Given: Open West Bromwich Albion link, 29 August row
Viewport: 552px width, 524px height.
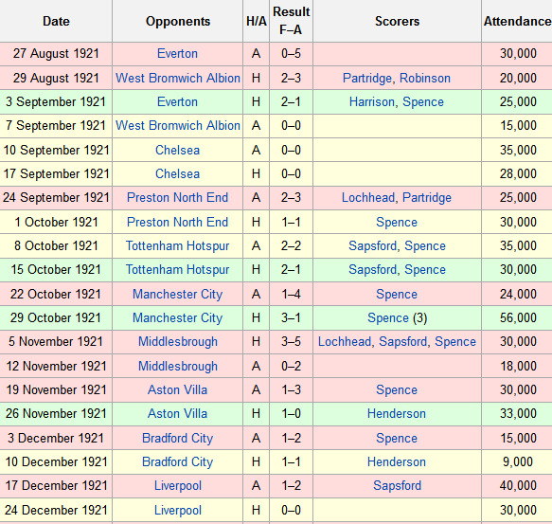Looking at the screenshot, I should pyautogui.click(x=178, y=78).
